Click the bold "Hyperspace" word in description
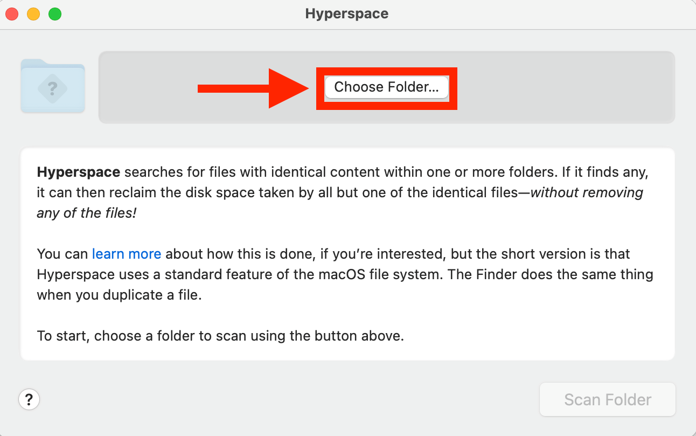This screenshot has height=436, width=696. click(x=79, y=173)
